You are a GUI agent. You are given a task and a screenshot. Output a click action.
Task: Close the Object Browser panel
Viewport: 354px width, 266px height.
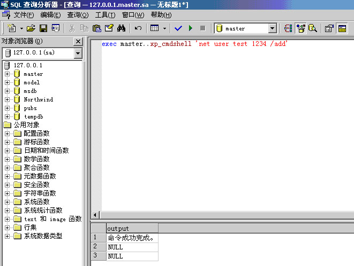(x=78, y=41)
